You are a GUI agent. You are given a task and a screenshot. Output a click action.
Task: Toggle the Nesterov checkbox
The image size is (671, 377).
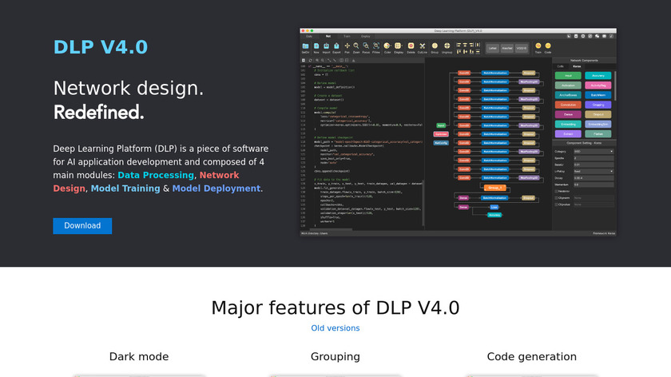(x=556, y=191)
